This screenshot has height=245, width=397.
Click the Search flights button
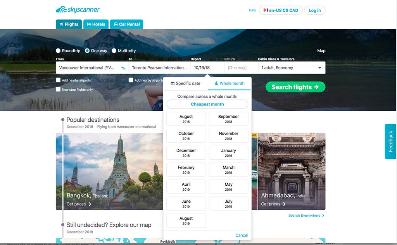click(x=295, y=87)
